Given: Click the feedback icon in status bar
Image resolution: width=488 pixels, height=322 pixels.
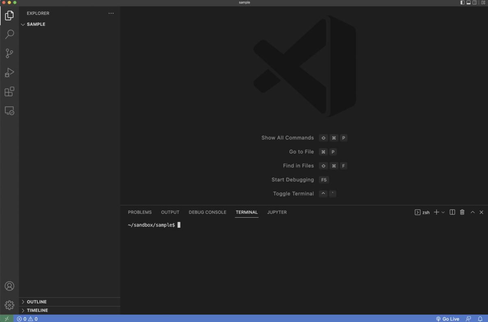Looking at the screenshot, I should [468, 319].
